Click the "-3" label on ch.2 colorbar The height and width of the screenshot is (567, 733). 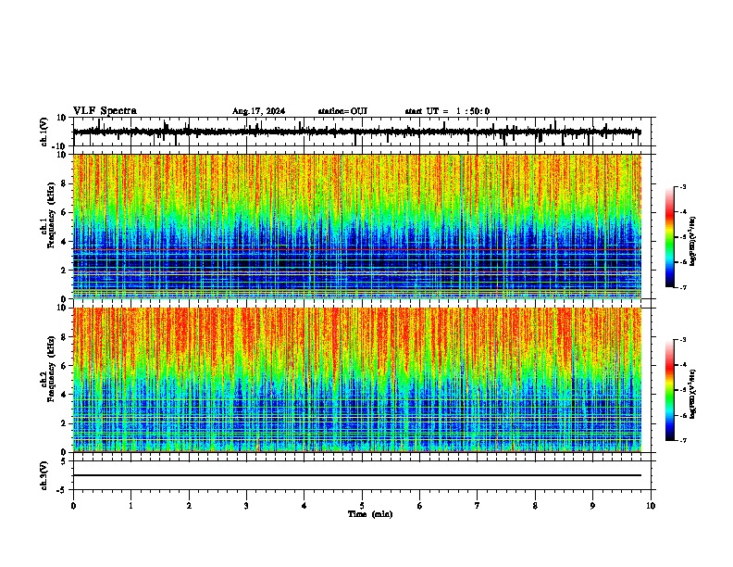click(682, 340)
